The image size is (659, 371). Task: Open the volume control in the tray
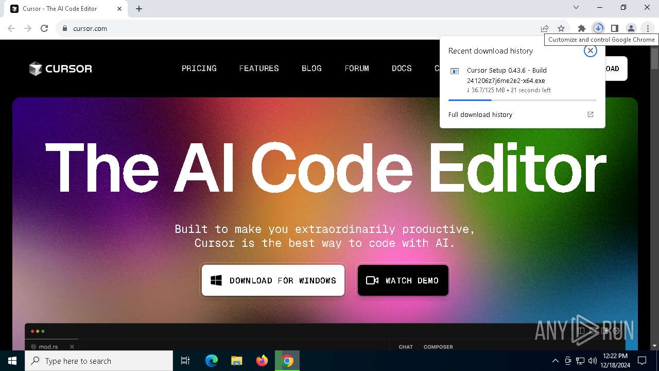(x=592, y=361)
